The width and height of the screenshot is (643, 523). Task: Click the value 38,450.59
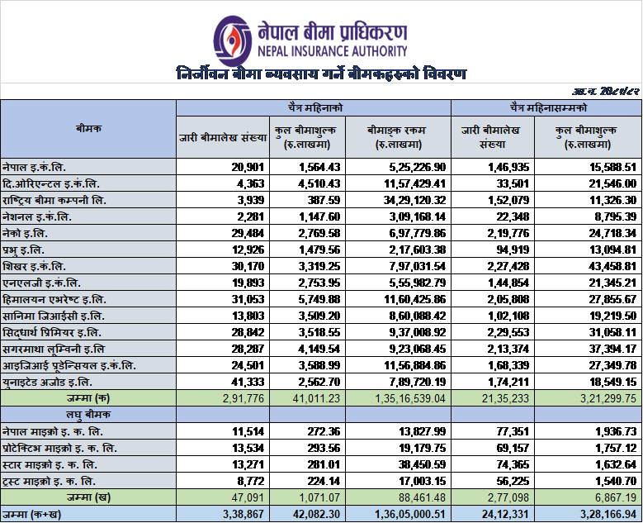(x=422, y=464)
